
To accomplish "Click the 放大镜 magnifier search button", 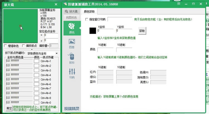I will pyautogui.click(x=71, y=11).
